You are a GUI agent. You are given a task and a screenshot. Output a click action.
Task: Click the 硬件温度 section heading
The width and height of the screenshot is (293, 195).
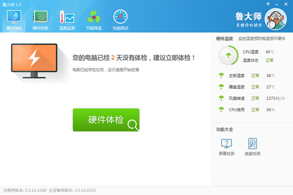[x=225, y=39]
